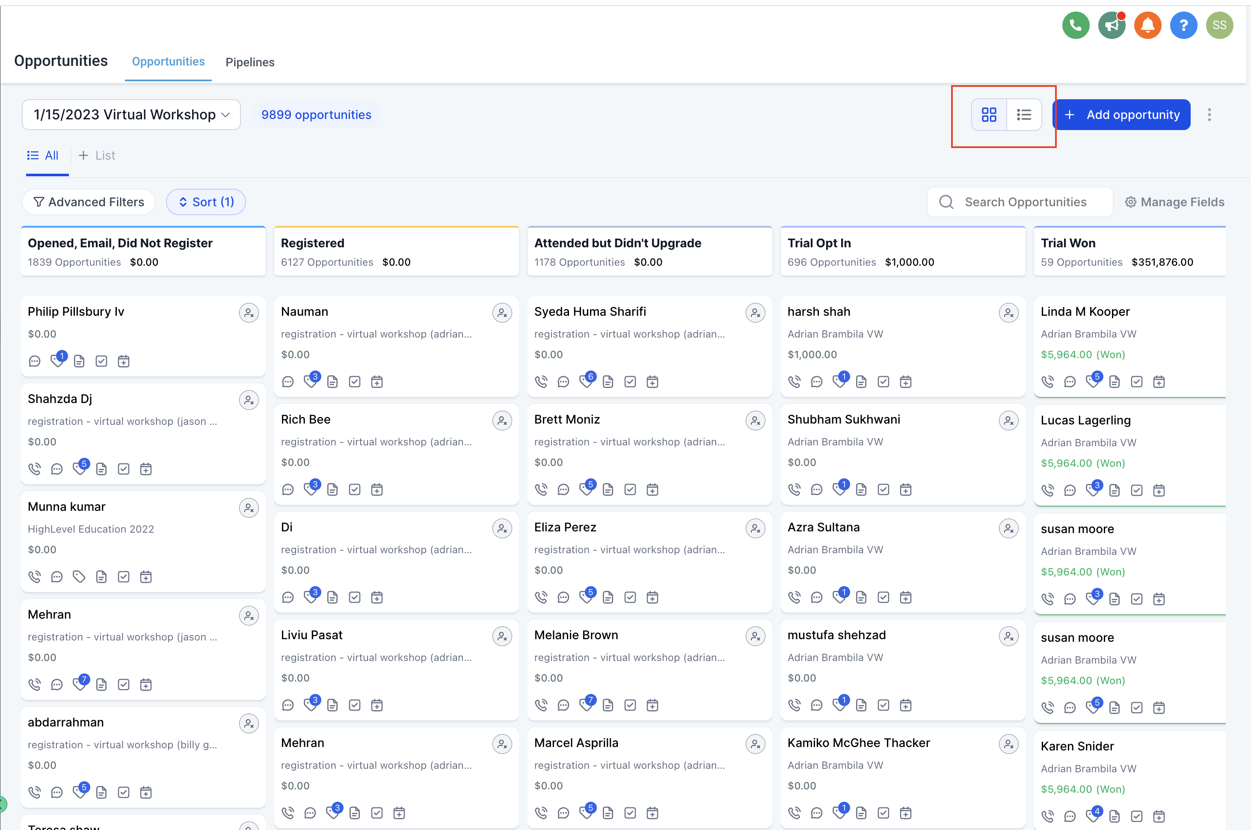
Task: Open the orange notifications bell
Action: tap(1147, 25)
